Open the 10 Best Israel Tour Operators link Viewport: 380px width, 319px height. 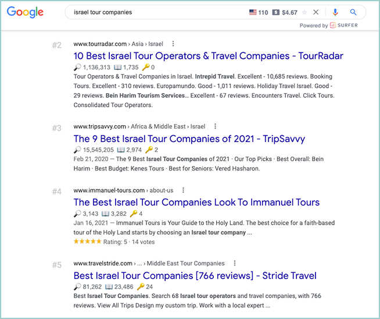pyautogui.click(x=208, y=56)
